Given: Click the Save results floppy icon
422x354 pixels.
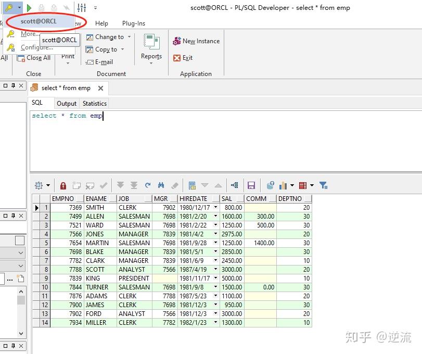Looking at the screenshot, I should click(251, 185).
